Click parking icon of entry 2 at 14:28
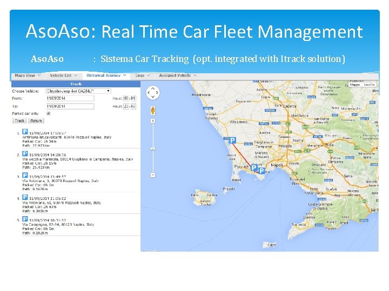 click(x=25, y=154)
